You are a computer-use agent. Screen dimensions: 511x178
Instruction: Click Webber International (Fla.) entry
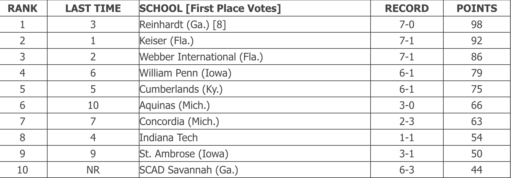coord(201,57)
